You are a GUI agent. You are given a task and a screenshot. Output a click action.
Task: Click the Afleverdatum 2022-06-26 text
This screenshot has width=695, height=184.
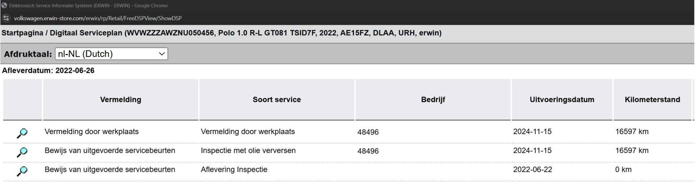pos(48,71)
